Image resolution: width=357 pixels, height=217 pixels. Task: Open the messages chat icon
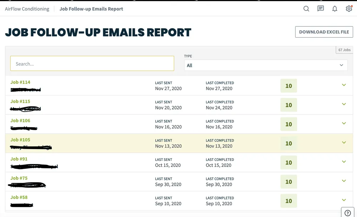(321, 9)
